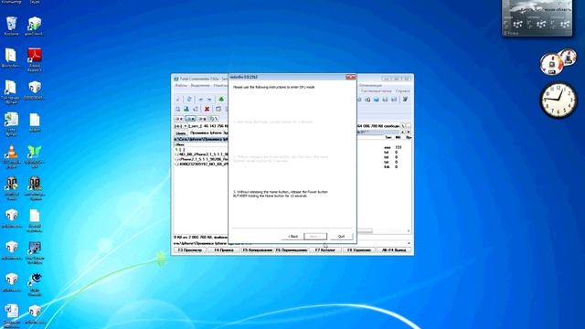
Task: Click the third drive button in drive bar
Action: click(x=202, y=119)
